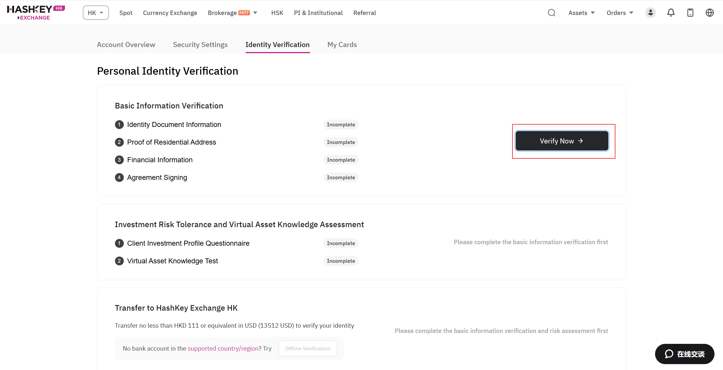Image resolution: width=723 pixels, height=370 pixels.
Task: Click the HashKey Exchange logo
Action: pos(36,13)
